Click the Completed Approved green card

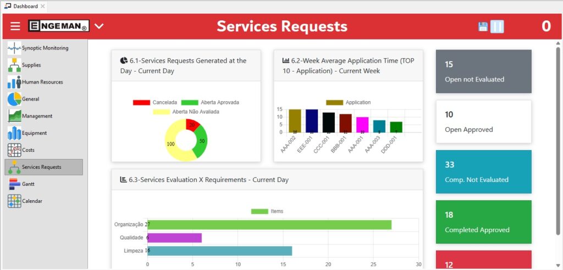tap(483, 222)
